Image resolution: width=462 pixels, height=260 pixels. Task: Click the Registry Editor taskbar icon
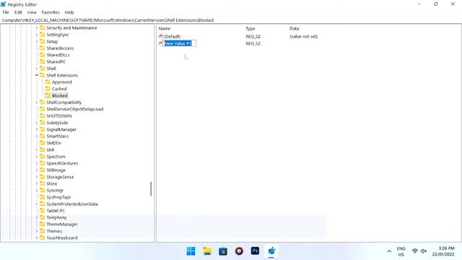click(x=271, y=251)
